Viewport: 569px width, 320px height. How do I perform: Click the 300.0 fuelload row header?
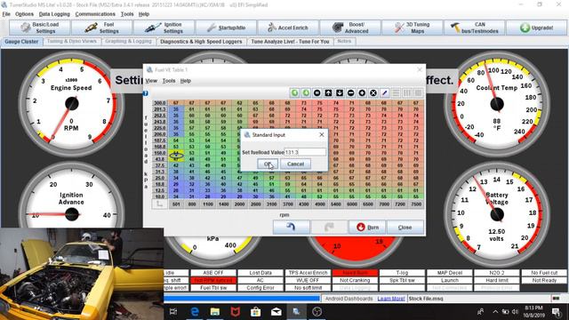pyautogui.click(x=160, y=103)
